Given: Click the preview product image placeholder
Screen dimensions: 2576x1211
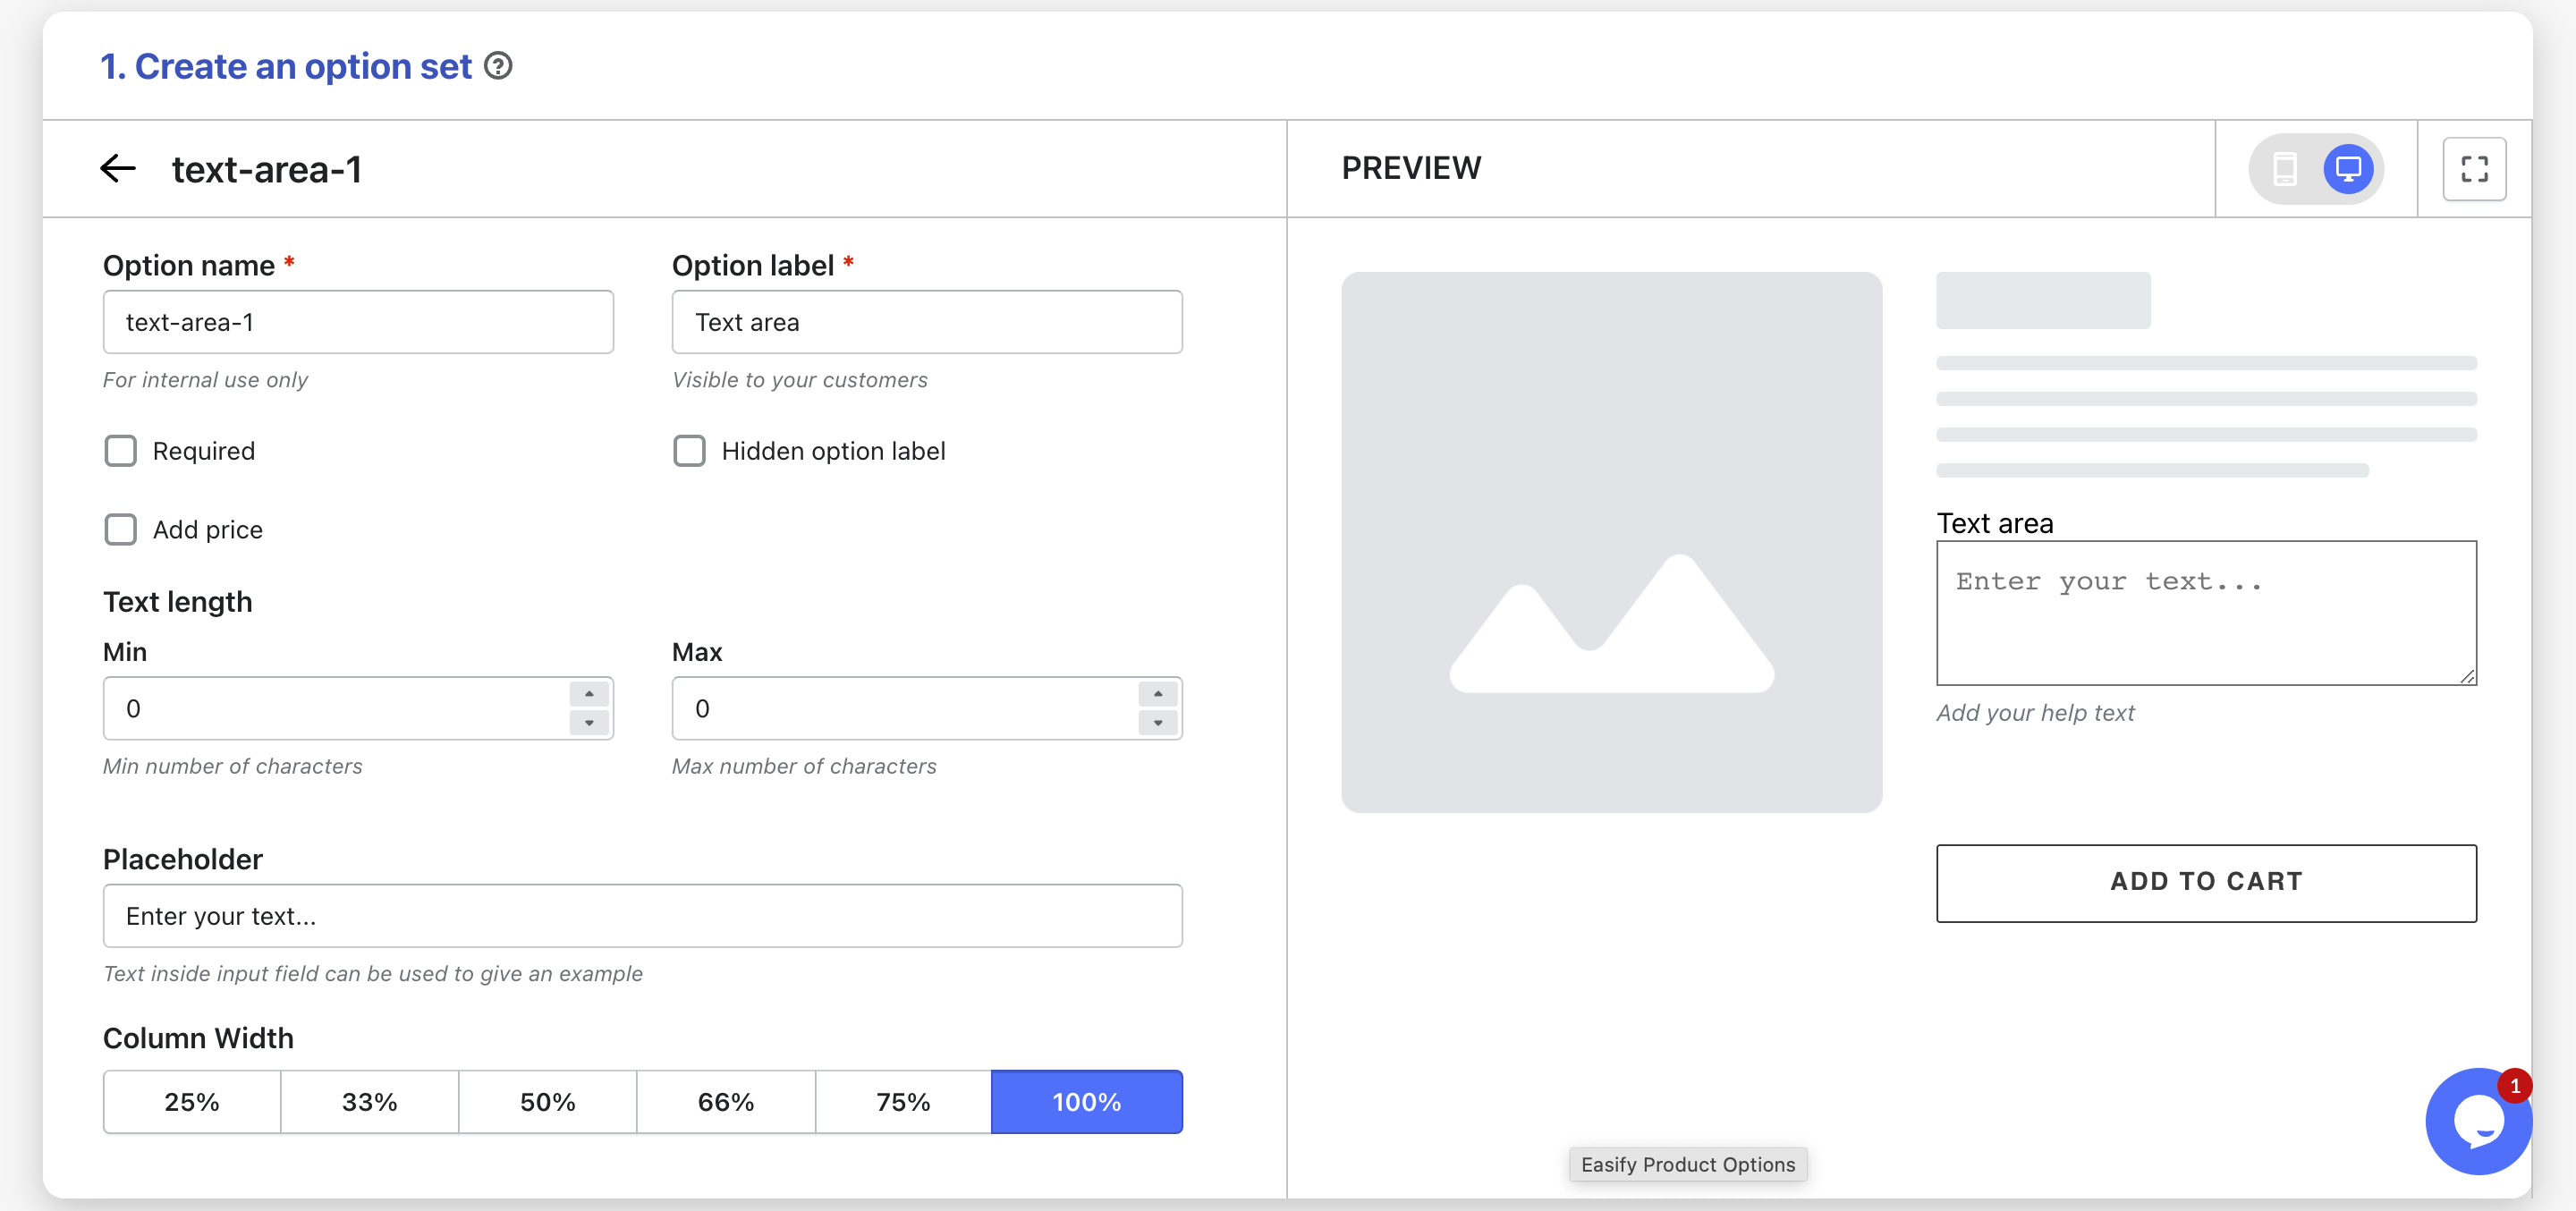Looking at the screenshot, I should click(x=1611, y=542).
